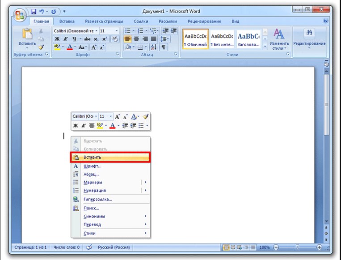Image resolution: width=341 pixels, height=260 pixels.
Task: Open Синонимы submenu in context menu
Action: (x=110, y=216)
